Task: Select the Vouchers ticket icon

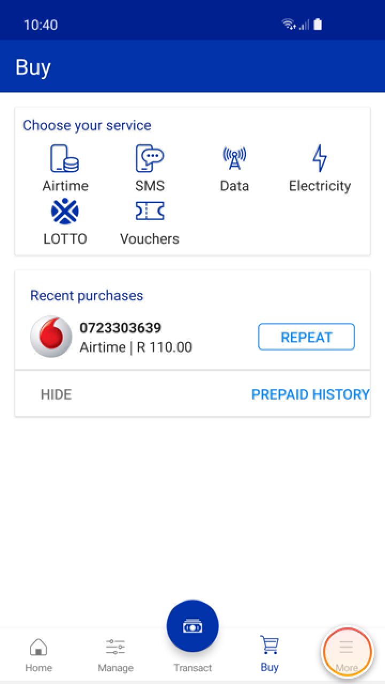Action: 150,212
